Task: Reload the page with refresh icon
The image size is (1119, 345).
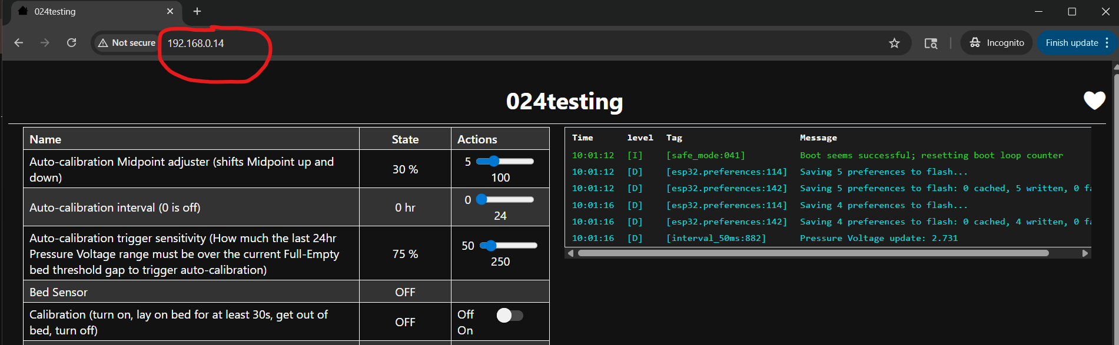Action: pos(71,43)
